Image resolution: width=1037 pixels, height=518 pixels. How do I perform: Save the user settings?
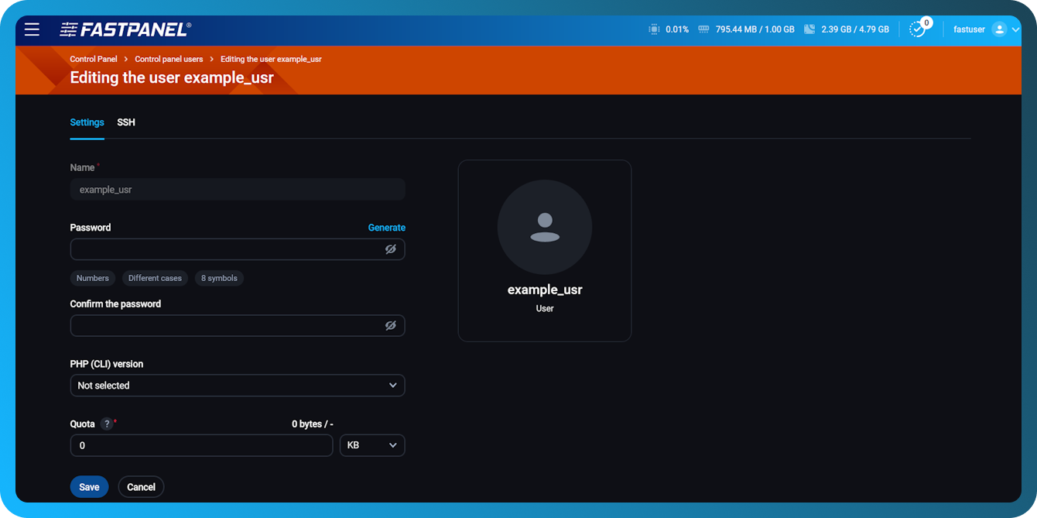pos(89,486)
